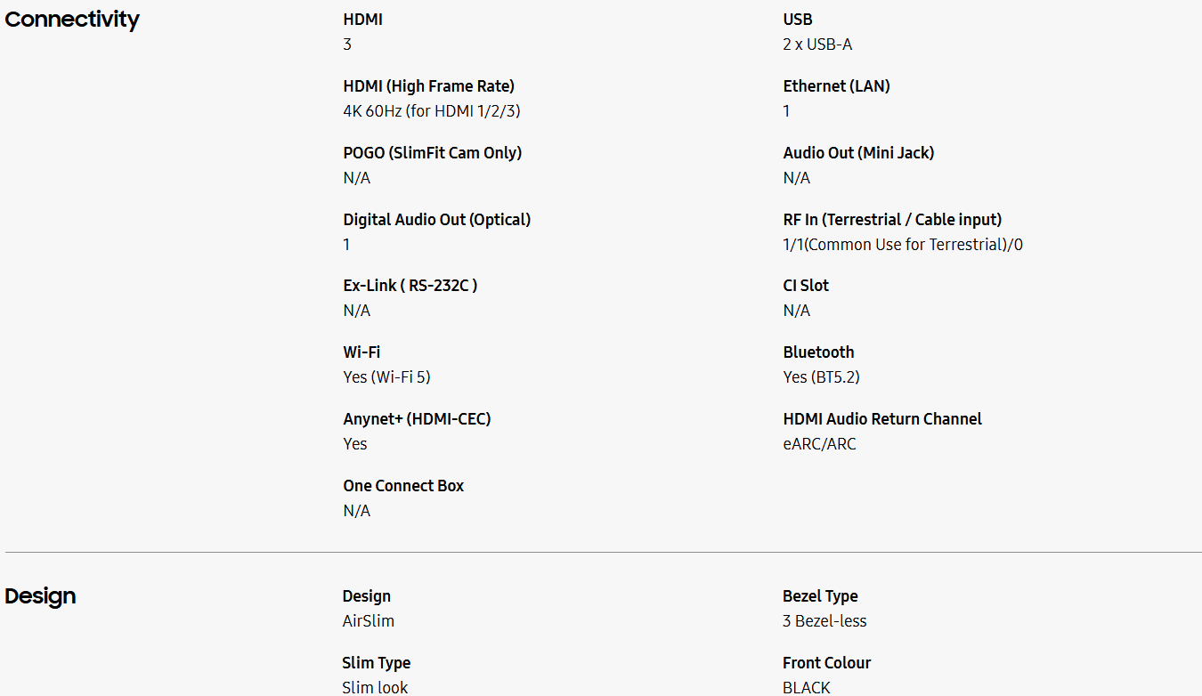Click the eARC/ARC value text
Image resolution: width=1202 pixels, height=696 pixels.
(819, 444)
